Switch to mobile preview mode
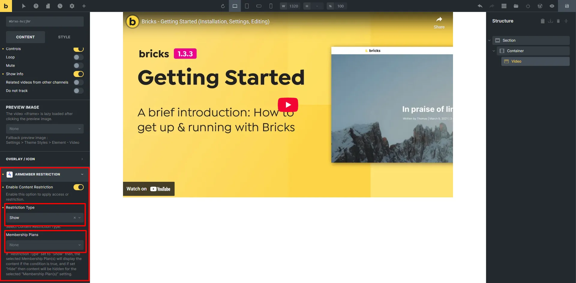The width and height of the screenshot is (576, 283). click(271, 6)
